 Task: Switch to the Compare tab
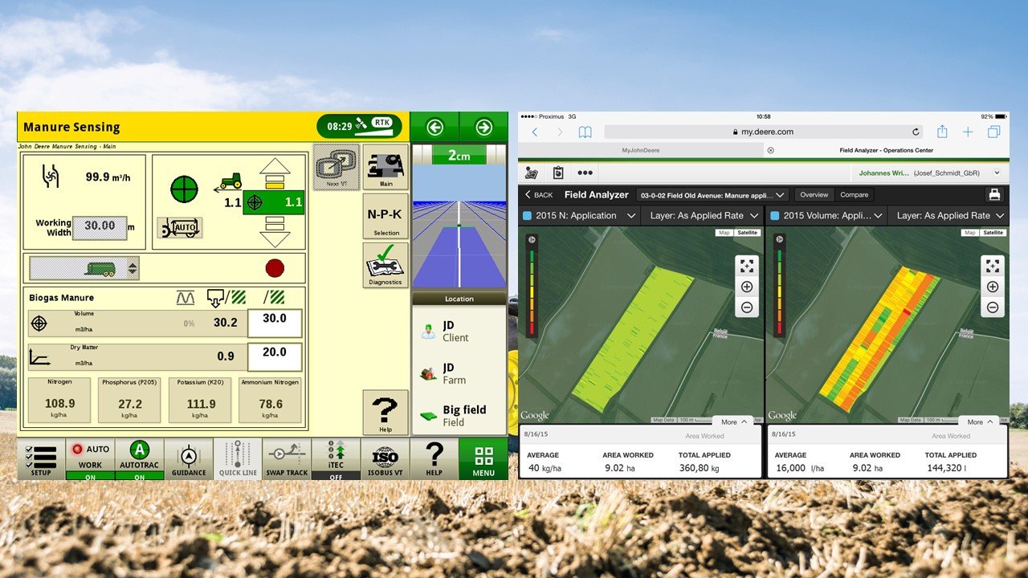(854, 195)
